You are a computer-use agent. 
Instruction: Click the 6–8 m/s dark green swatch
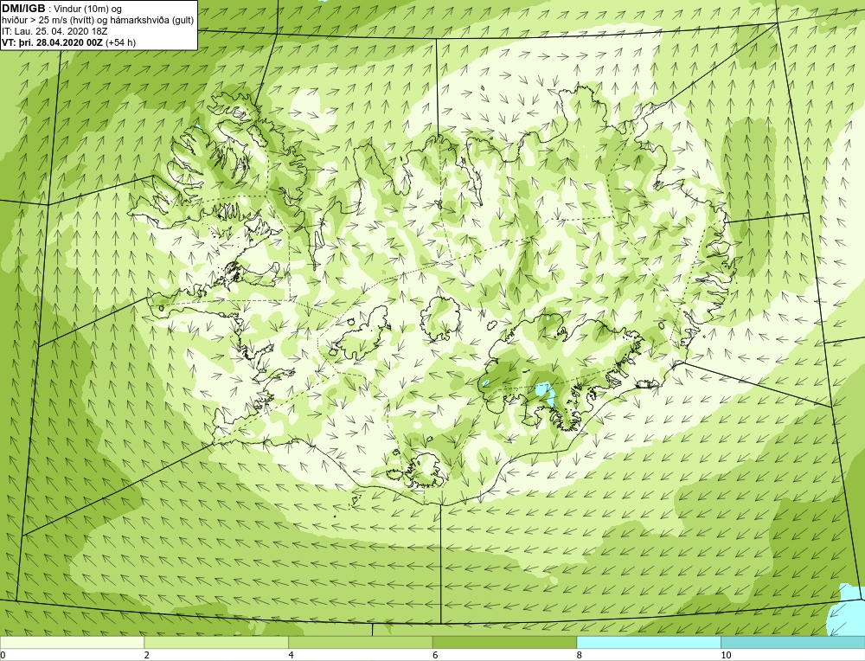click(x=504, y=642)
